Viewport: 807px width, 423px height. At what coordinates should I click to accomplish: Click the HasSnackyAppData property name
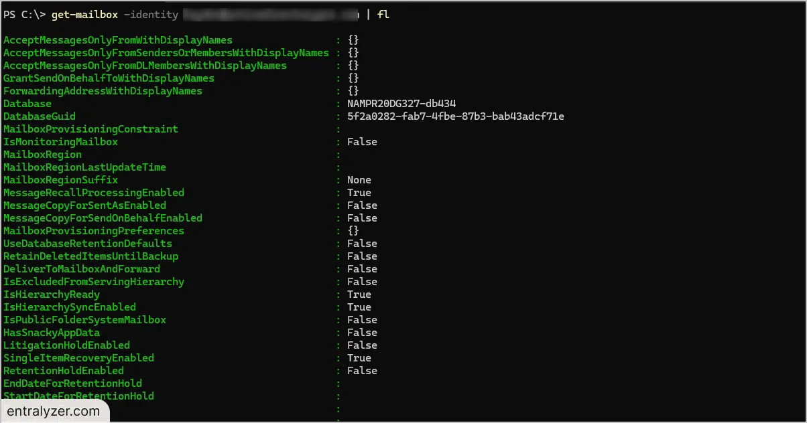pos(52,333)
